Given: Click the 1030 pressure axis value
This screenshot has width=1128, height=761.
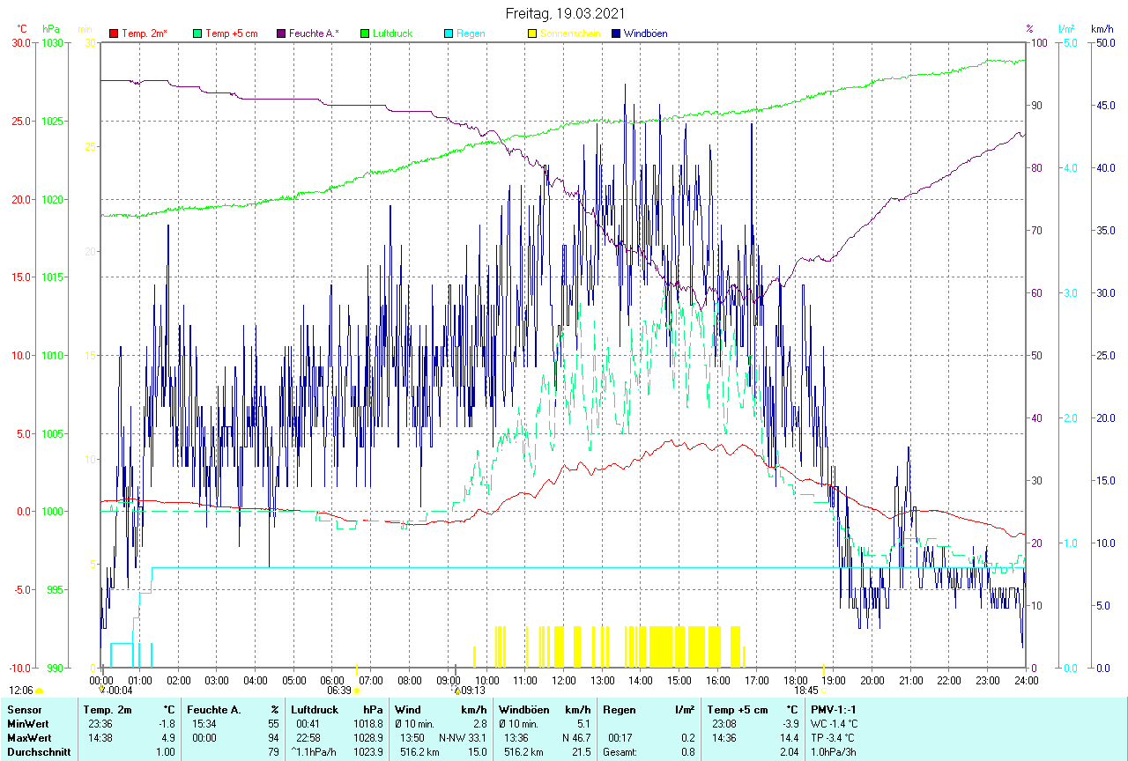Looking at the screenshot, I should [52, 43].
